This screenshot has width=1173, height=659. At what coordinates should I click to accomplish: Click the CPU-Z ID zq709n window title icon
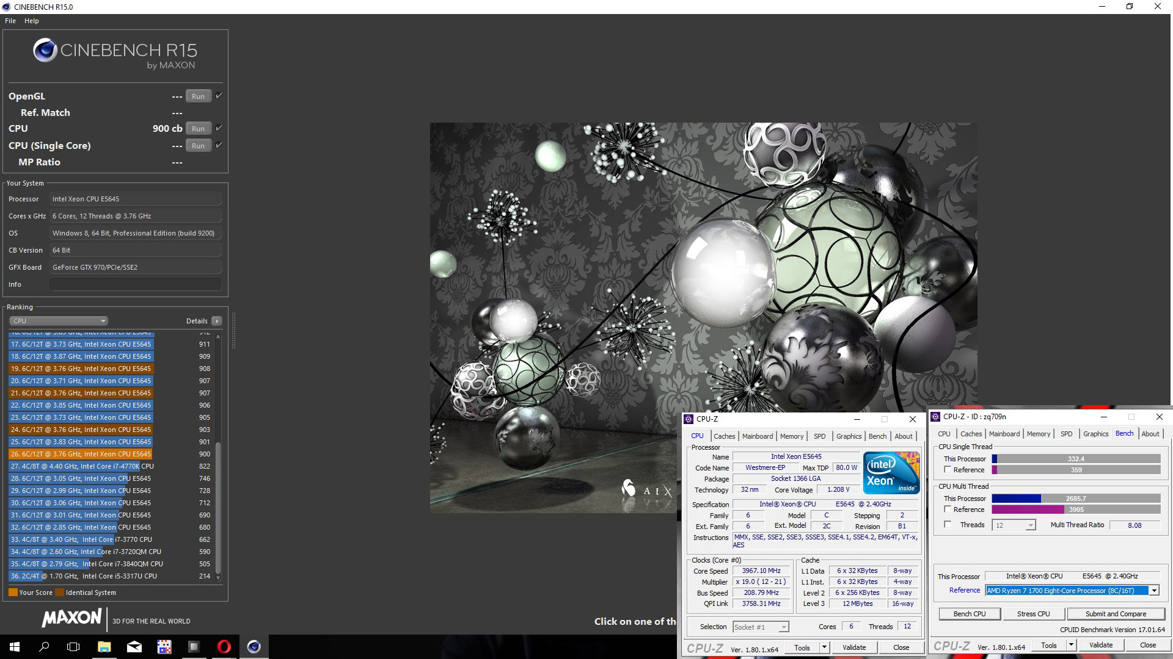(x=935, y=417)
